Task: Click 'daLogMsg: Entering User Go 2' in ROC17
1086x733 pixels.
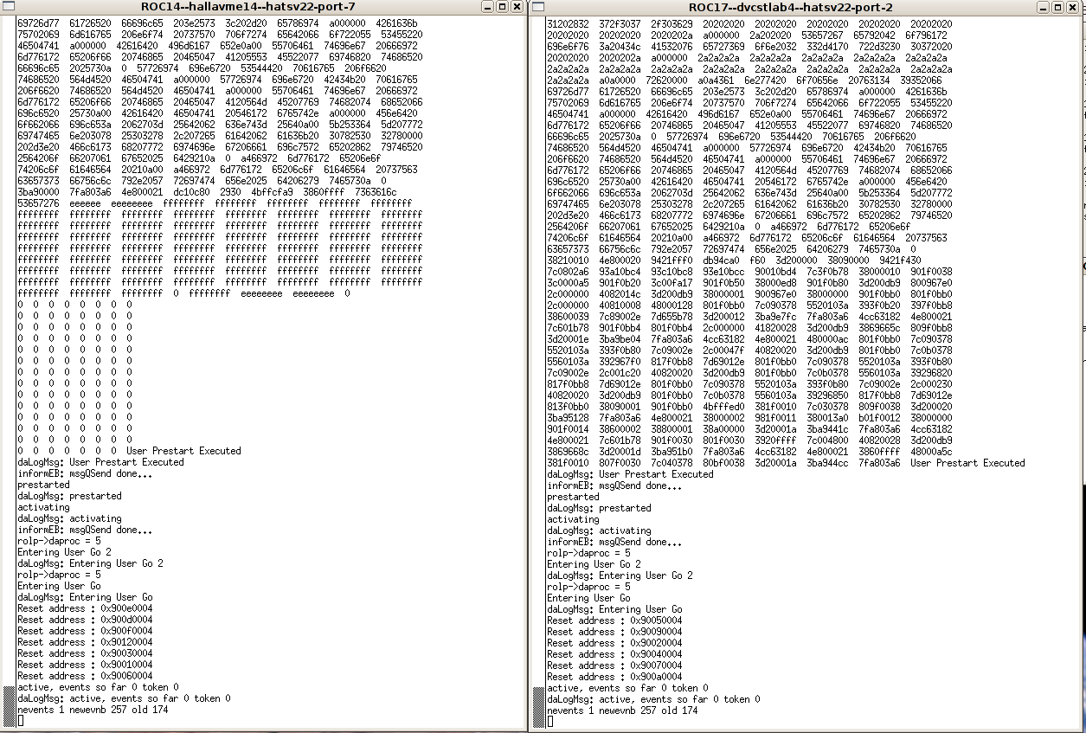Action: click(620, 575)
